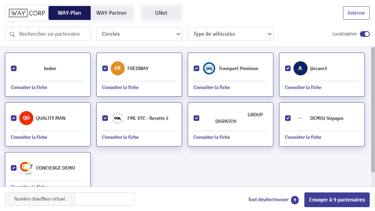Uncheck the CONCIERGE DEMO checkbox

click(x=14, y=168)
